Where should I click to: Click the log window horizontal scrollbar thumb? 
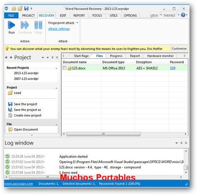pyautogui.click(x=48, y=177)
